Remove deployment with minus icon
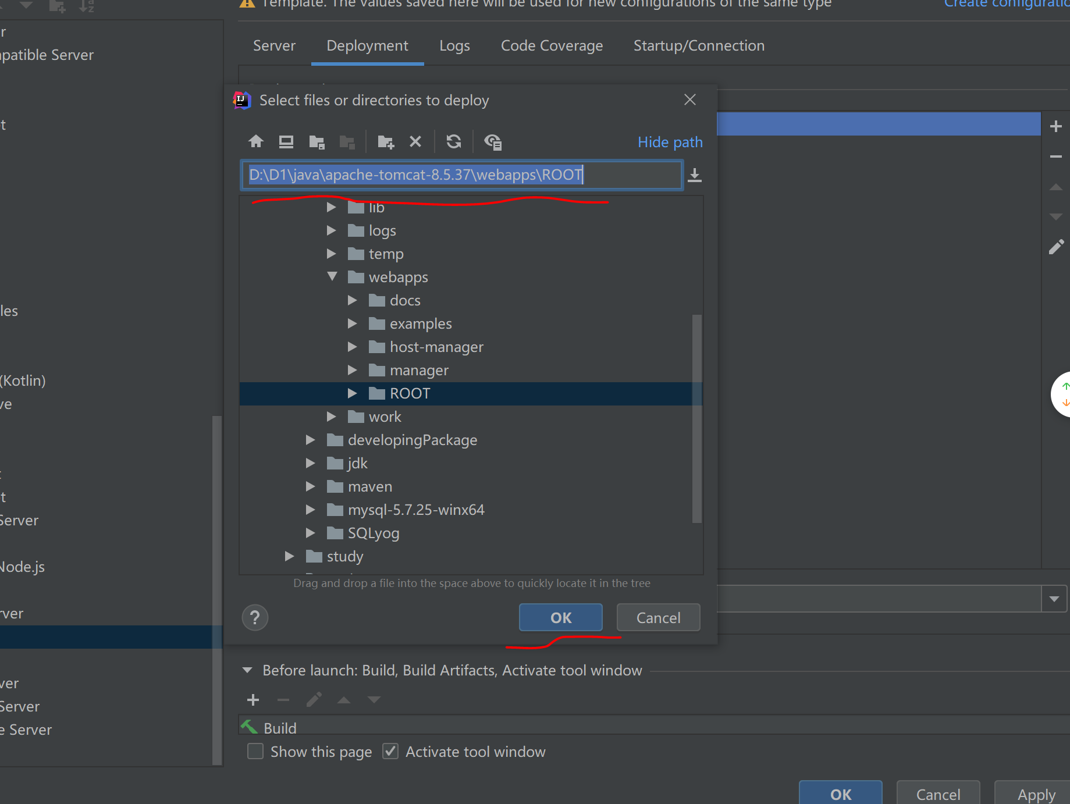The image size is (1070, 804). coord(1056,156)
